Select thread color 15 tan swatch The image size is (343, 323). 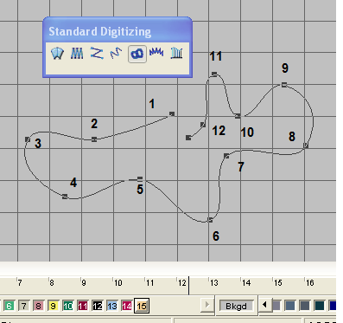coord(142,306)
